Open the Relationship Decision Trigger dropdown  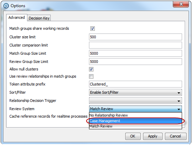[x=136, y=101]
